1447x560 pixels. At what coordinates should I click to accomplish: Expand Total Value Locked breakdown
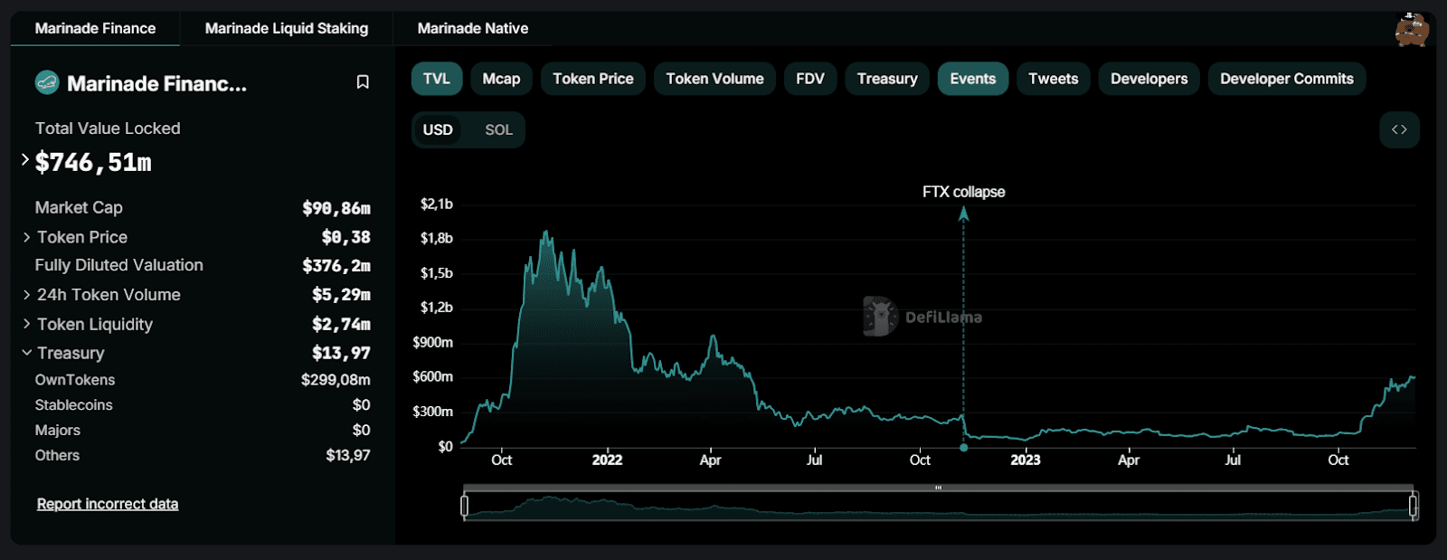[x=25, y=160]
